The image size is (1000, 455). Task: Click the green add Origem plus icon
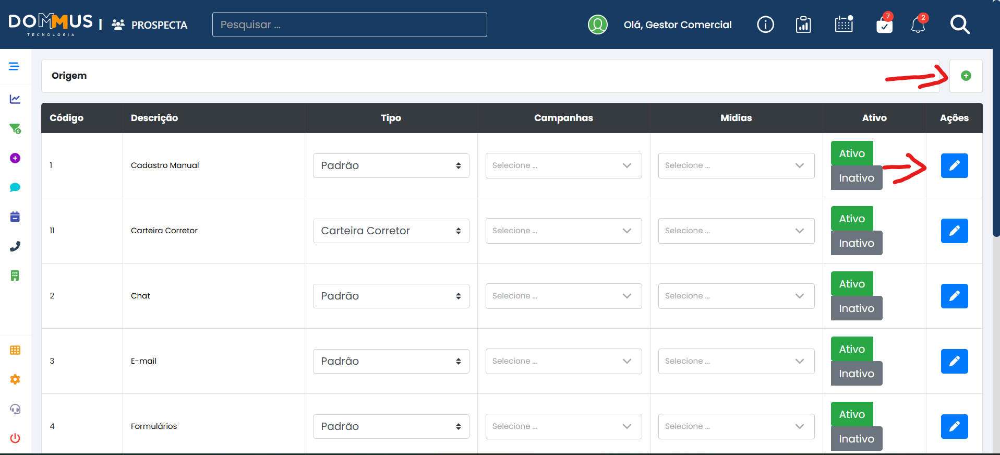point(966,76)
